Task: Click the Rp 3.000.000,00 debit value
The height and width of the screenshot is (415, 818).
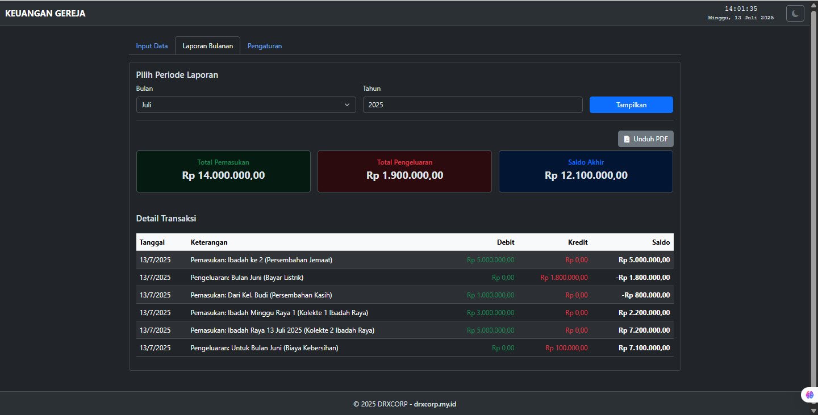Action: click(491, 313)
